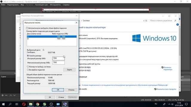191x107 pixels.
Task: Click Cancel in Performance Options dialog
Action: click(x=61, y=97)
